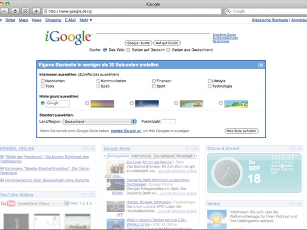Click the YouTube logo in the videos gadget
Image resolution: width=307 pixels, height=230 pixels.
(x=8, y=203)
